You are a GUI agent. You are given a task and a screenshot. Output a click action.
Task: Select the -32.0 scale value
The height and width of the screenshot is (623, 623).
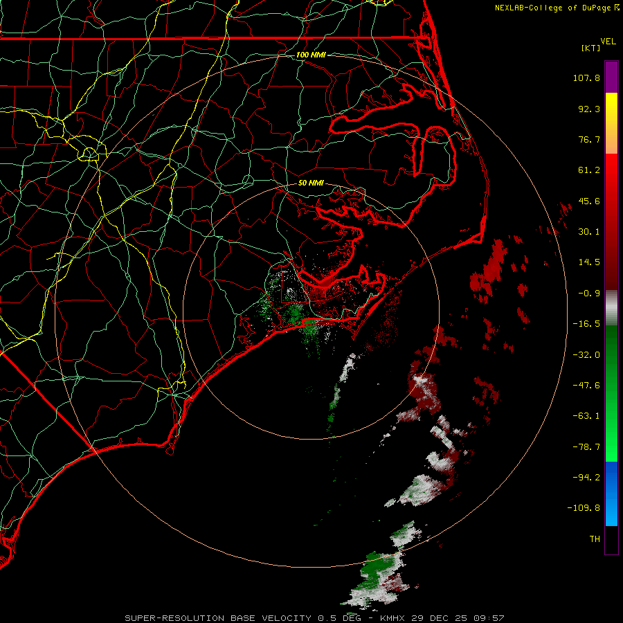click(x=586, y=355)
